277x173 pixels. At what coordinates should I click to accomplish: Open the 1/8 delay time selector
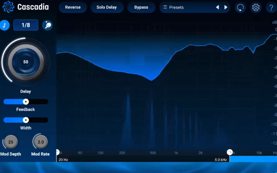(x=26, y=25)
